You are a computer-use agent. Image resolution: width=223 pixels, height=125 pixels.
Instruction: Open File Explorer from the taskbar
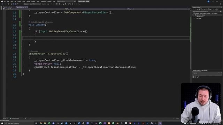point(45,123)
